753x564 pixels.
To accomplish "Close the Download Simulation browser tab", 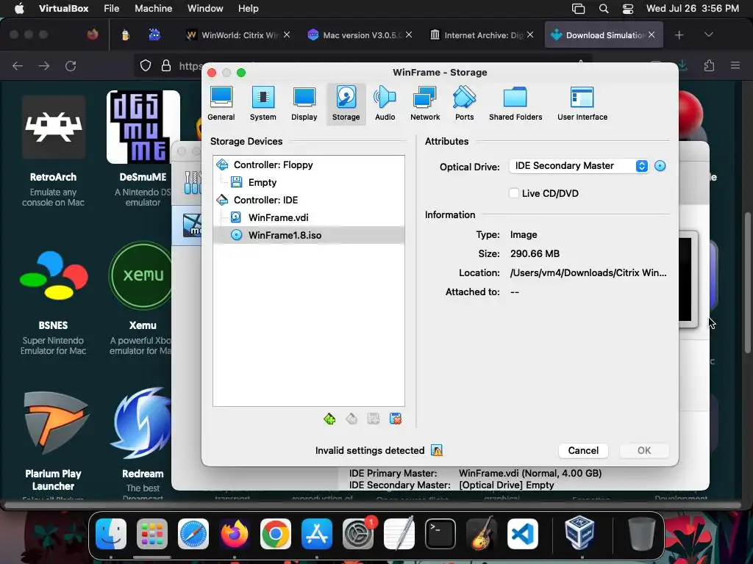I will pos(652,35).
